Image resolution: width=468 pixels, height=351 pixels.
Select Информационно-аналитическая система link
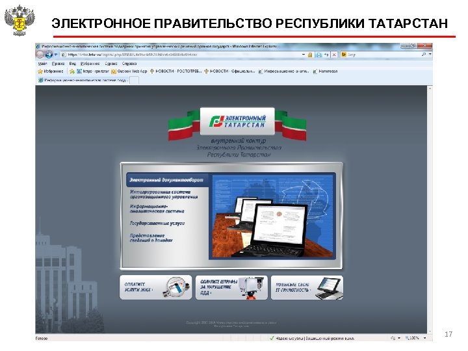click(157, 209)
